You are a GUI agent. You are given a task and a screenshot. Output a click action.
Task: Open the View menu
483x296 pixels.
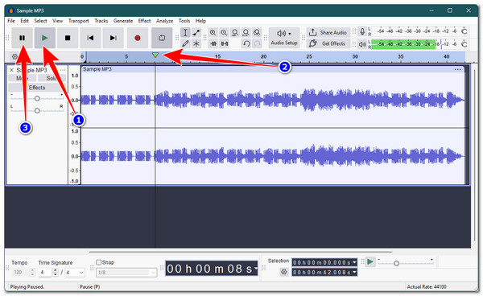(57, 21)
